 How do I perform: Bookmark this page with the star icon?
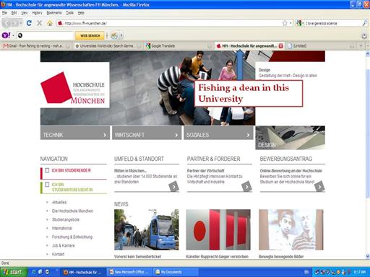285,23
